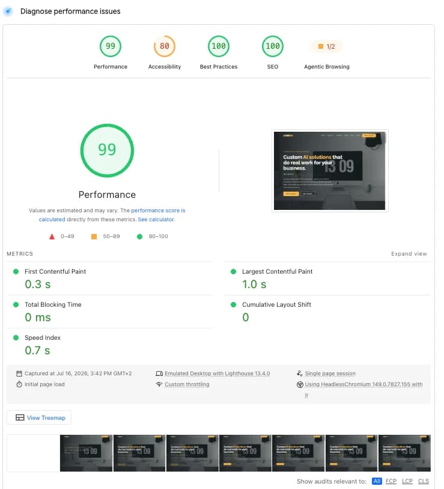Click the green dot beside First Contentful Paint
Viewport: 444px width, 489px height.
(x=16, y=272)
